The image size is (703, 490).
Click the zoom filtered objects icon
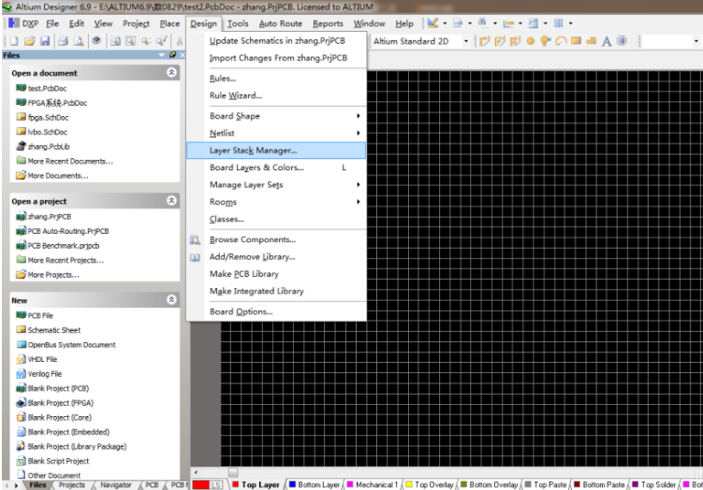161,41
